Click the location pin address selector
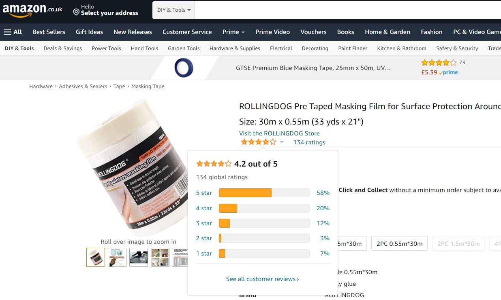 [105, 10]
